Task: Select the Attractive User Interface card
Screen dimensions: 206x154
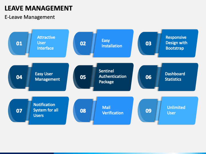Action: pyautogui.click(x=49, y=43)
